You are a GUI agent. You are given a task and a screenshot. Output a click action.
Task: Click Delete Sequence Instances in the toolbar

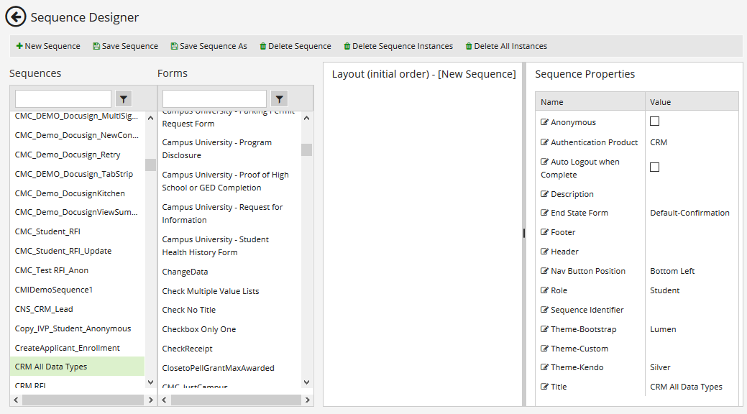(398, 45)
